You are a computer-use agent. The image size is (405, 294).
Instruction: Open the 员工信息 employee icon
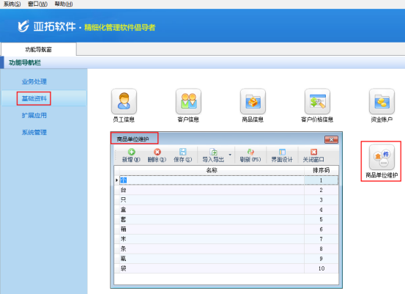124,101
